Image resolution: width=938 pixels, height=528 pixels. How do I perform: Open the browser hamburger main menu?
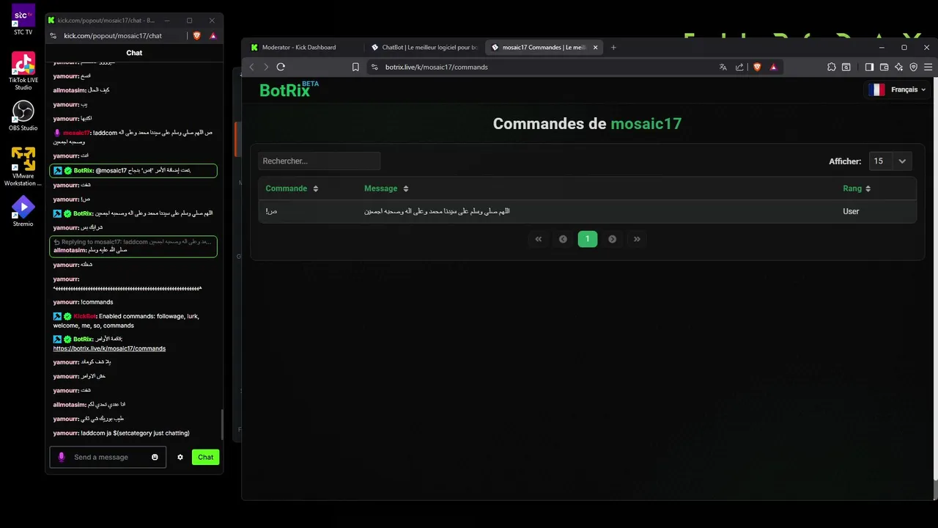(928, 67)
